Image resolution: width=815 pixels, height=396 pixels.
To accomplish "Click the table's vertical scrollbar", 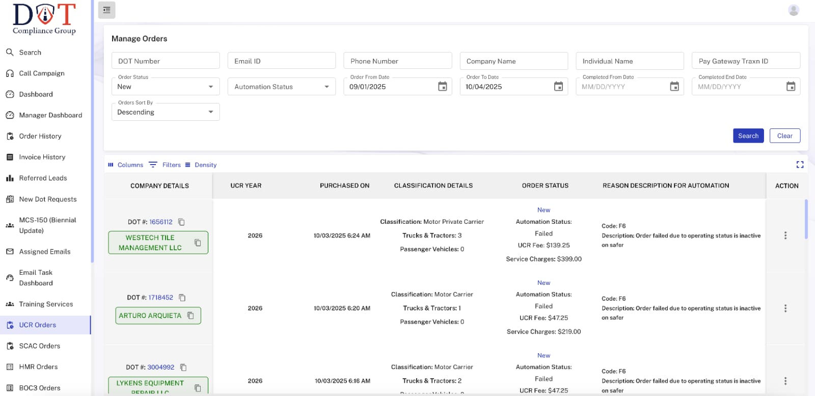I will (806, 219).
